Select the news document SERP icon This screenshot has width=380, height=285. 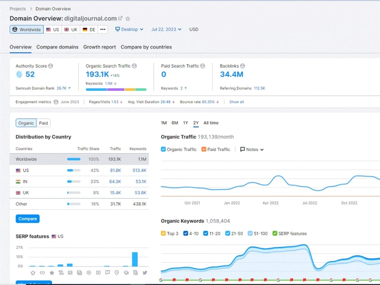[136, 272]
